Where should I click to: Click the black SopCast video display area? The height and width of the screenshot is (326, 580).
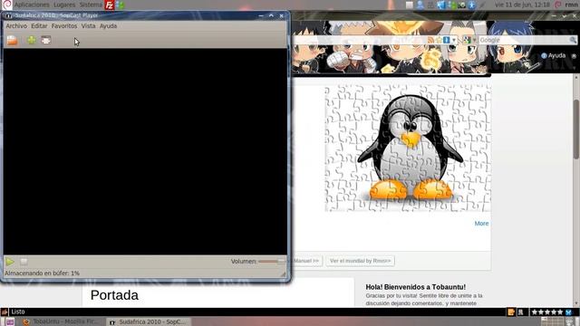coord(145,151)
